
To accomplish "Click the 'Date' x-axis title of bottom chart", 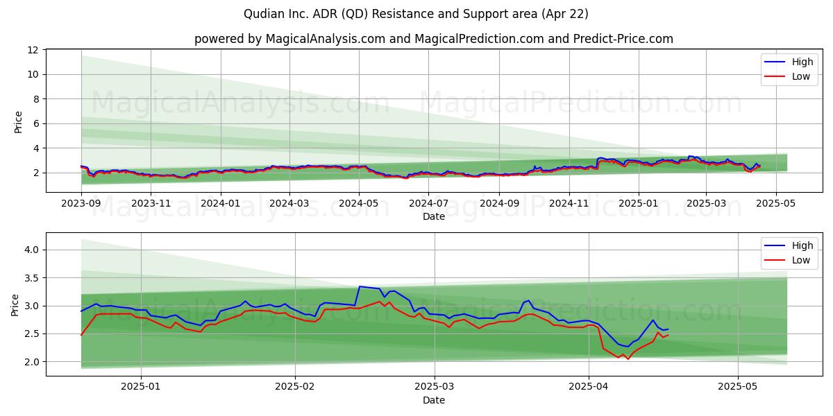I will 434,400.
